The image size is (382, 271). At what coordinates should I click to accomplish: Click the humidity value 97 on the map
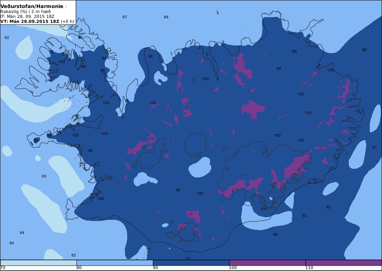pos(188,258)
